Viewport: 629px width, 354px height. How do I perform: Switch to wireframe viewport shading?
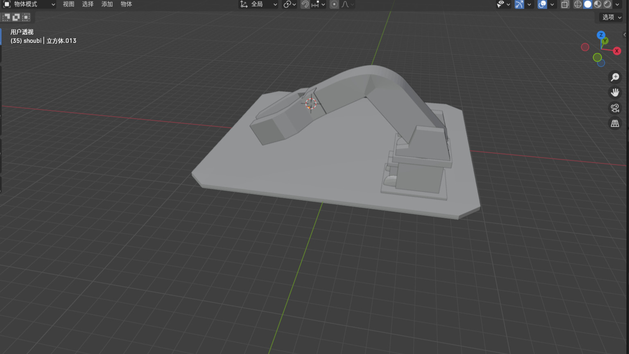click(578, 4)
